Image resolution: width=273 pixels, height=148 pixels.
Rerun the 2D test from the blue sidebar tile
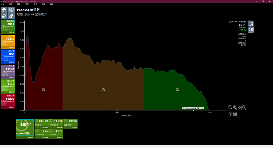(x=11, y=62)
